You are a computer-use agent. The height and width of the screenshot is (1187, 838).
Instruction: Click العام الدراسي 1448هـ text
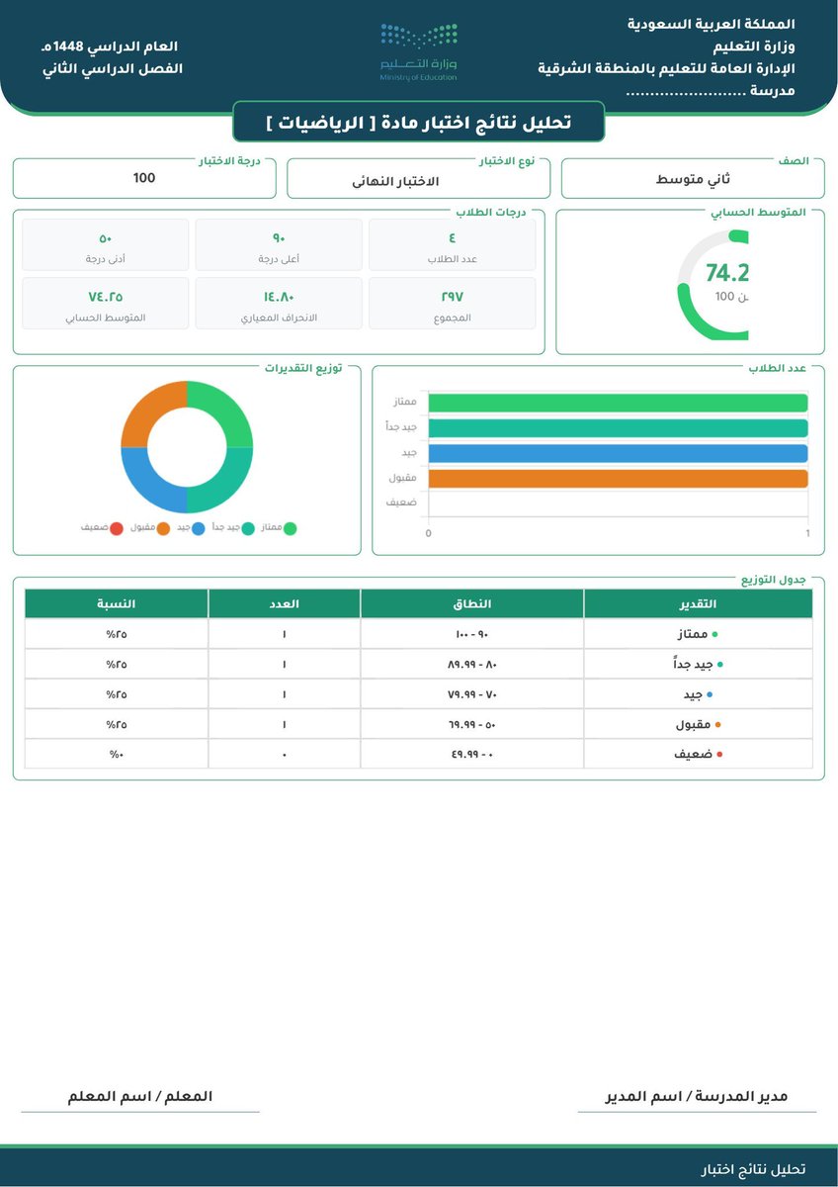[x=110, y=46]
